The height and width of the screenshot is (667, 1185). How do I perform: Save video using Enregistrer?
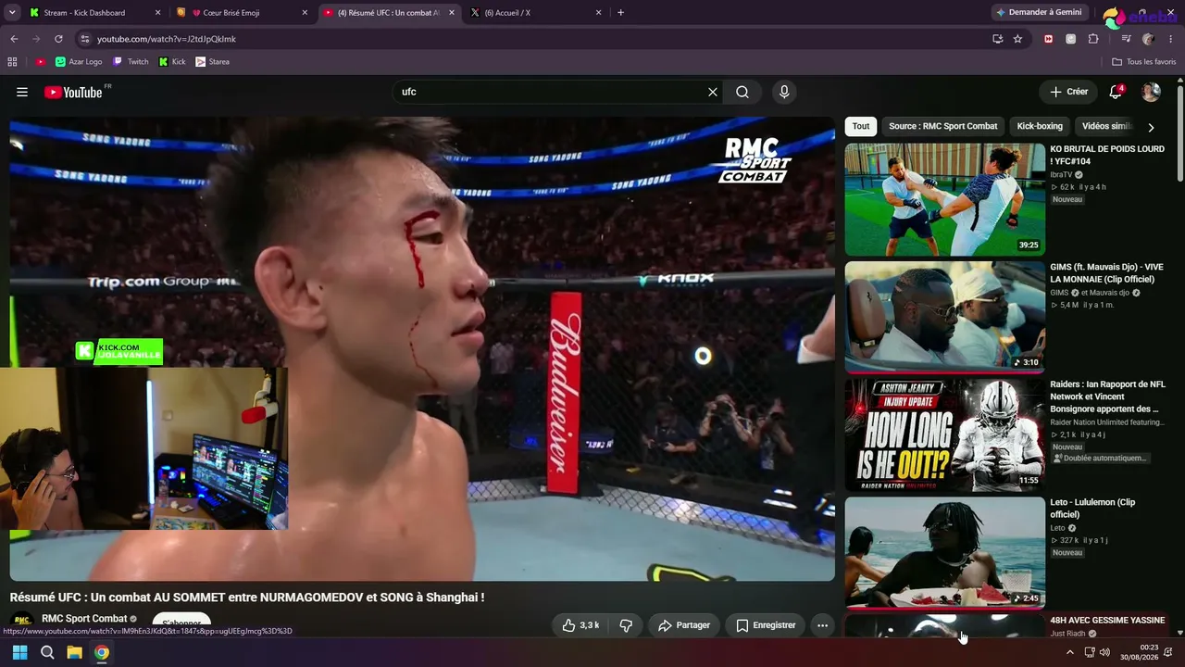[x=766, y=625]
